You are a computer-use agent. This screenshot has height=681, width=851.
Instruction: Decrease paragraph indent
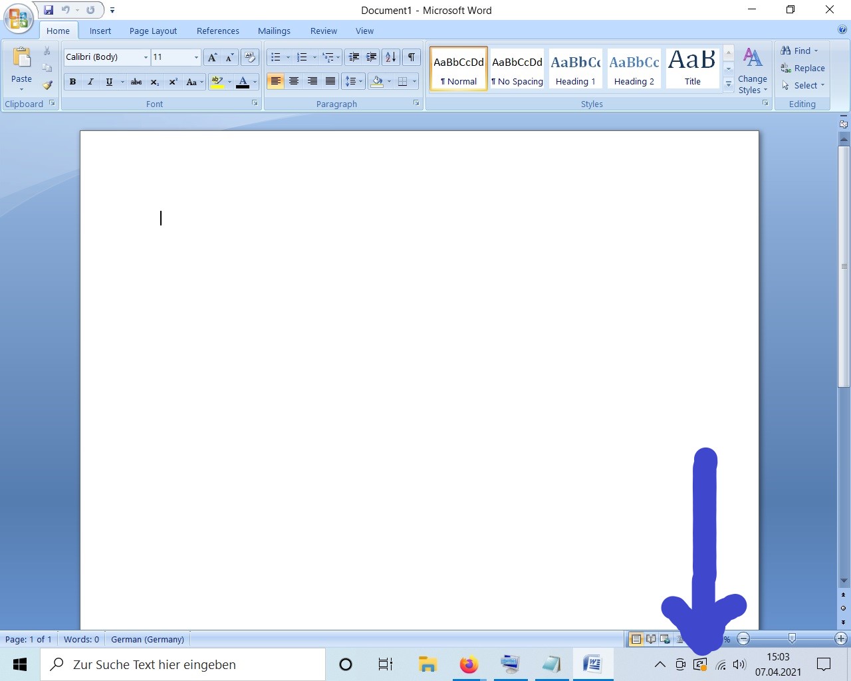click(x=354, y=57)
